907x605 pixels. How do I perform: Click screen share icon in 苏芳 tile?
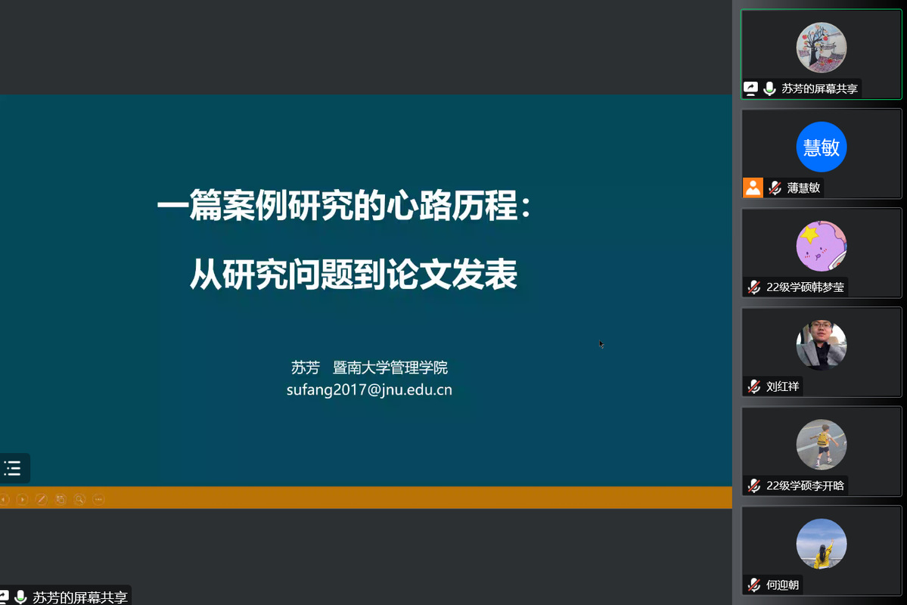click(751, 88)
